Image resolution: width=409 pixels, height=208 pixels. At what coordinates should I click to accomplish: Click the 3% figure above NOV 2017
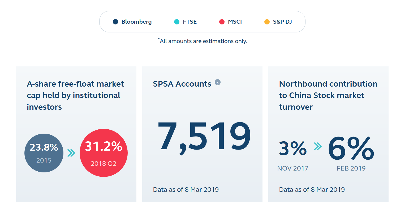[x=293, y=148]
